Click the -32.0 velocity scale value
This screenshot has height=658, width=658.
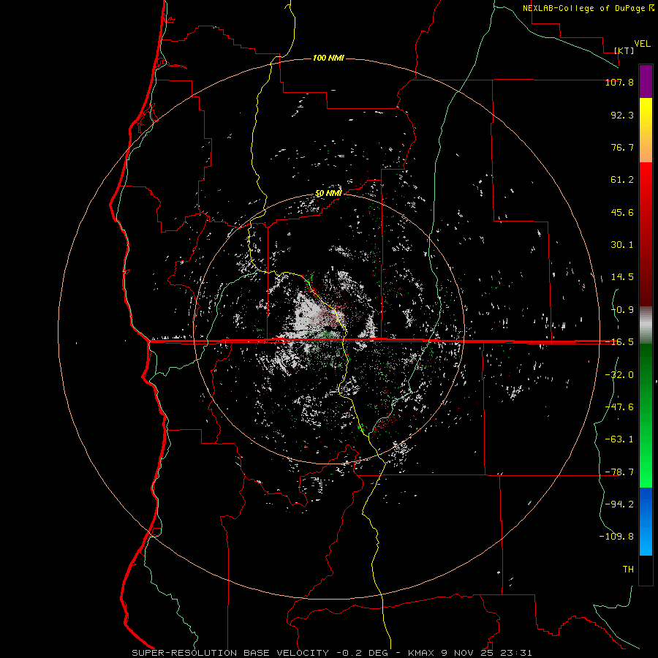point(619,375)
